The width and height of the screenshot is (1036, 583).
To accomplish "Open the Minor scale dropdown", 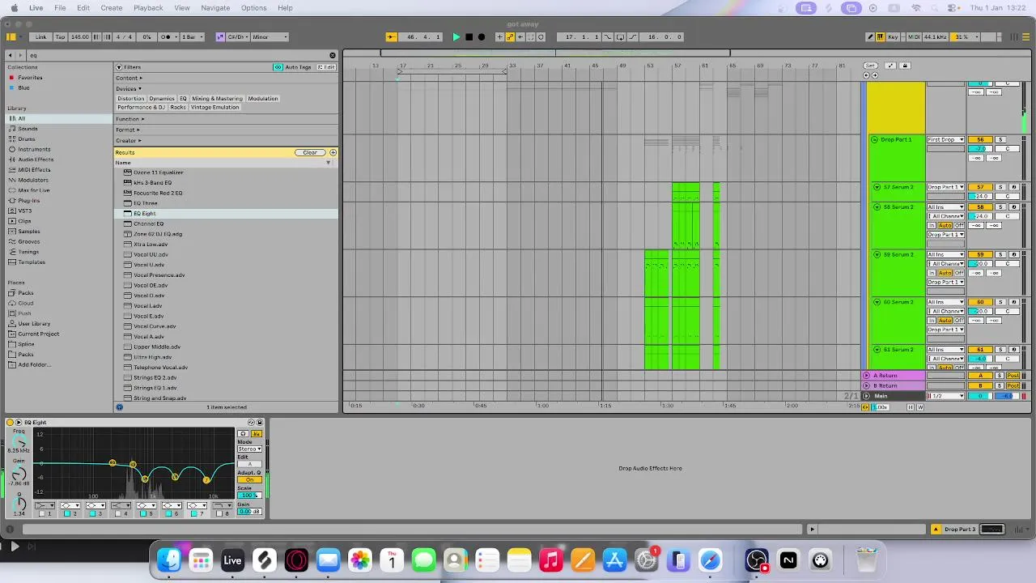I will pos(270,36).
